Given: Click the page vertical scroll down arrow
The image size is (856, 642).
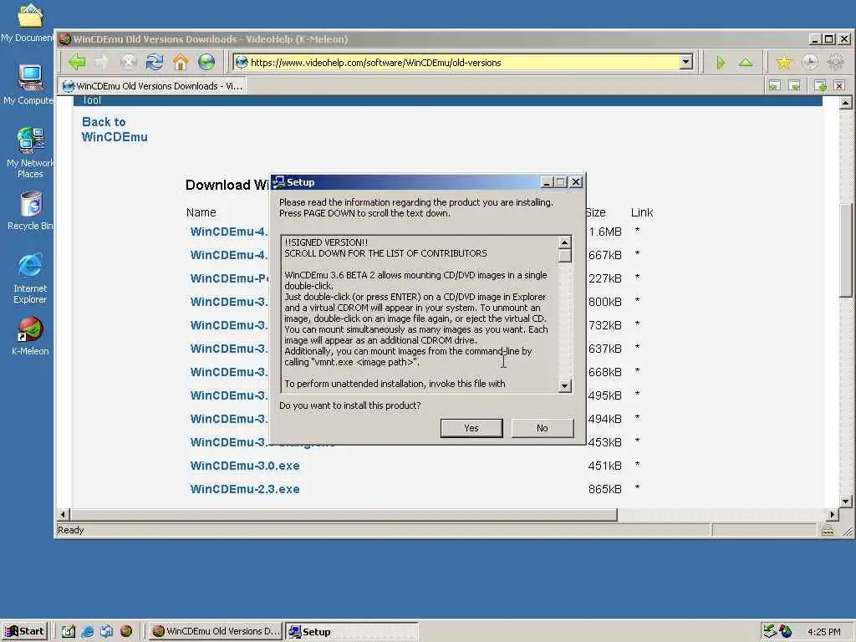Looking at the screenshot, I should click(x=846, y=502).
